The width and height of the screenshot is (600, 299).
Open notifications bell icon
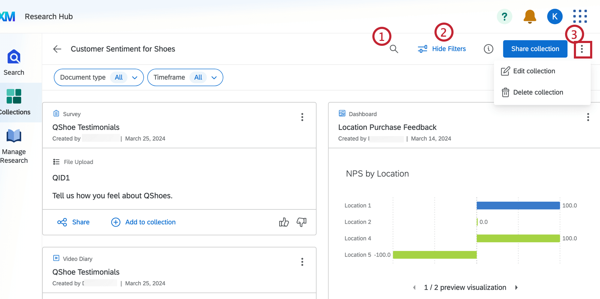click(529, 17)
